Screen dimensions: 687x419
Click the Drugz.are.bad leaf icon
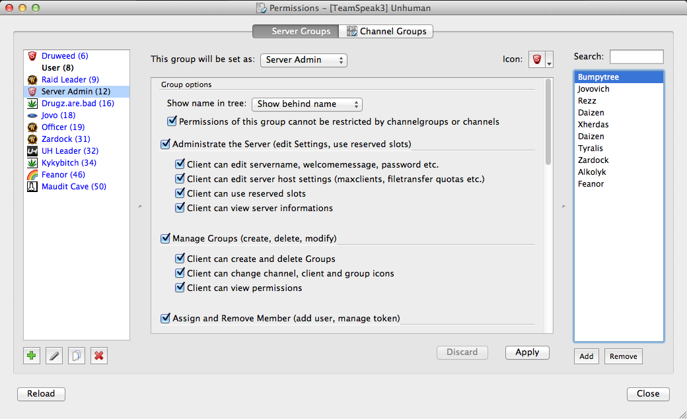click(x=32, y=104)
